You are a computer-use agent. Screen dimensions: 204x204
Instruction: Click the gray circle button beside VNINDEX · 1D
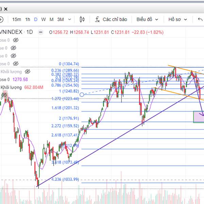click(x=41, y=32)
